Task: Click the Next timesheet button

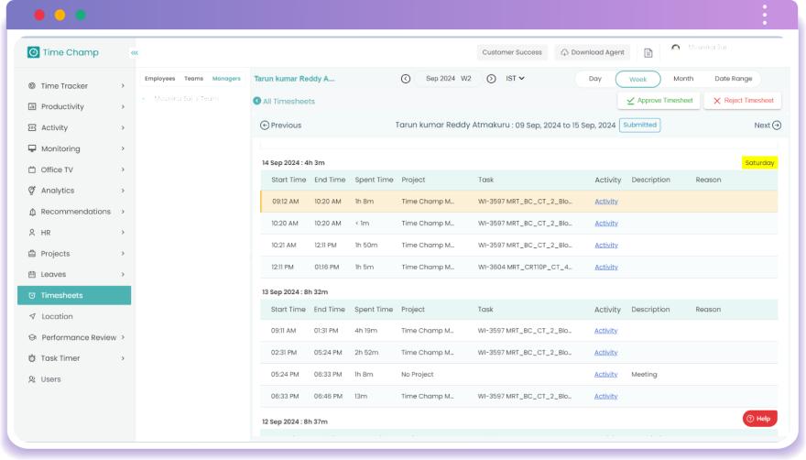Action: coord(768,126)
